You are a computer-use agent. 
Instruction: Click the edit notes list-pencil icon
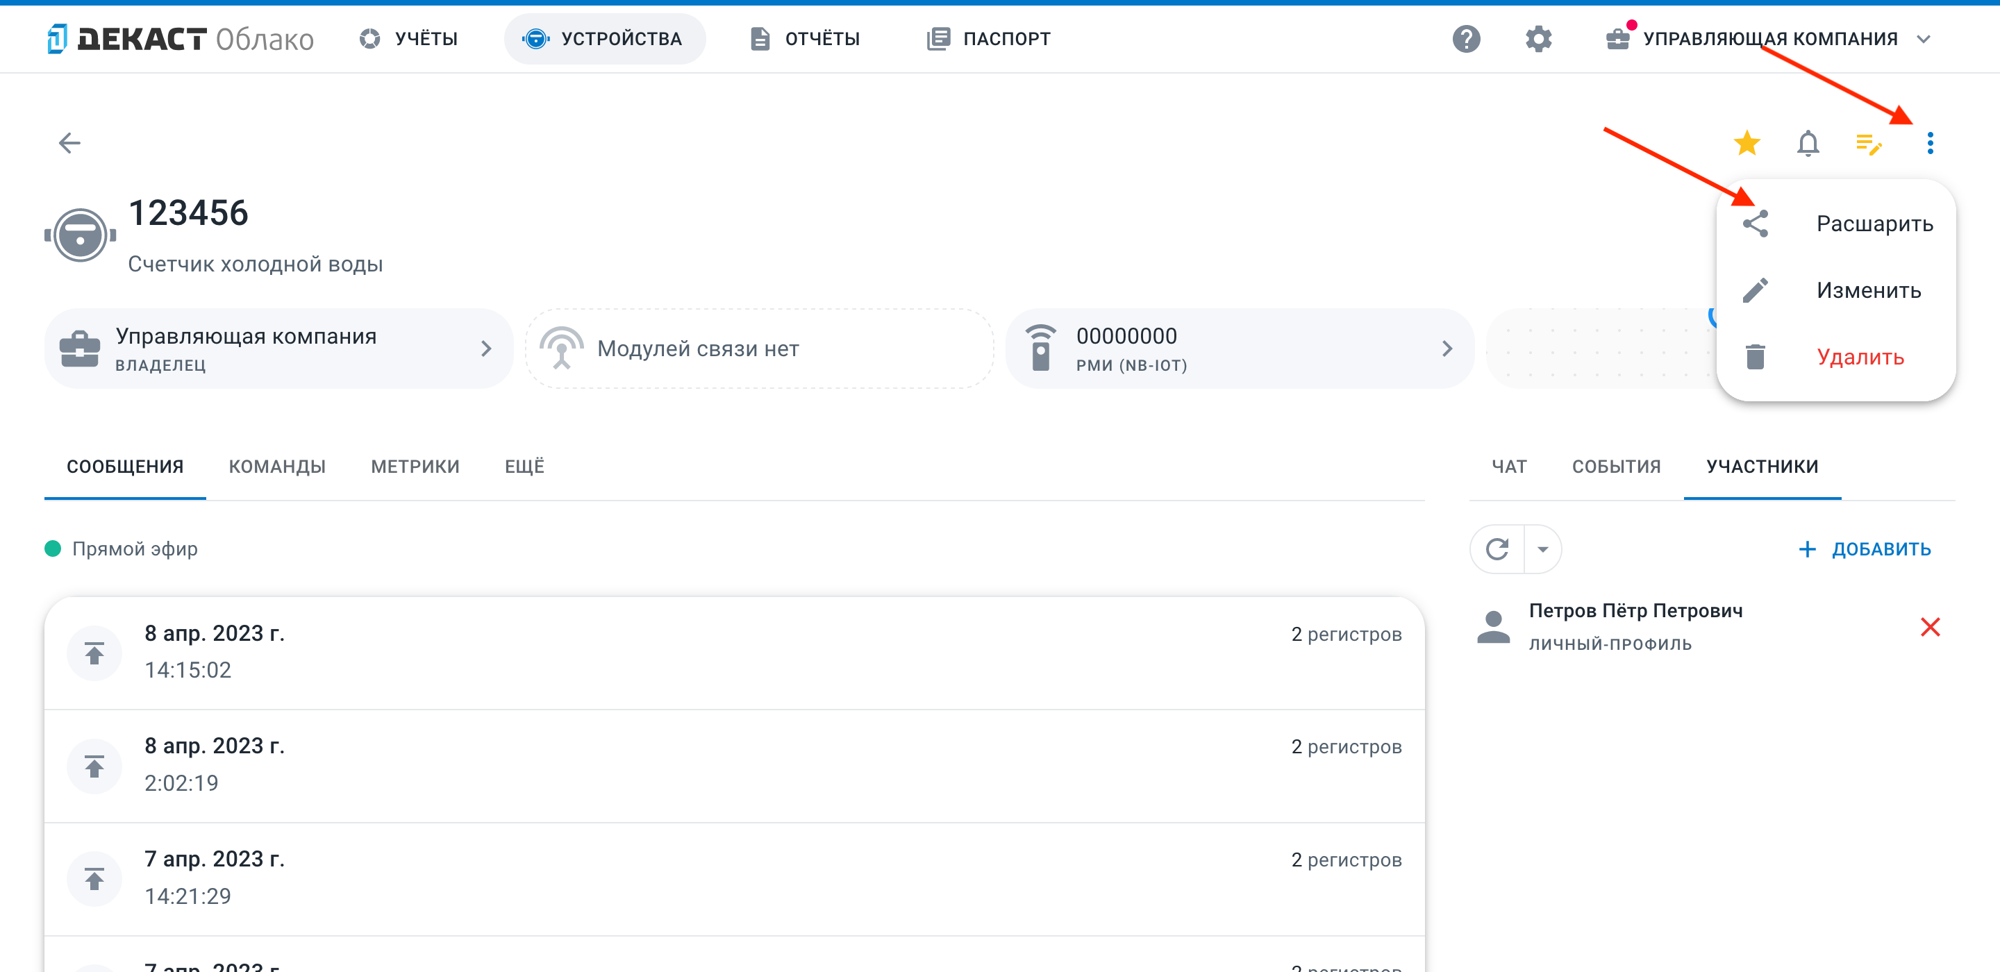pyautogui.click(x=1869, y=144)
